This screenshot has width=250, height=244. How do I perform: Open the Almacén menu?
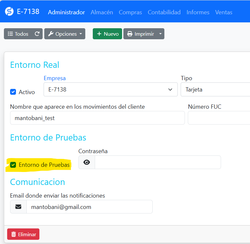102,12
